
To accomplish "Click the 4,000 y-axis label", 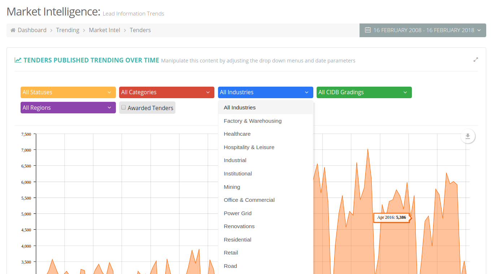I will click(x=26, y=246).
